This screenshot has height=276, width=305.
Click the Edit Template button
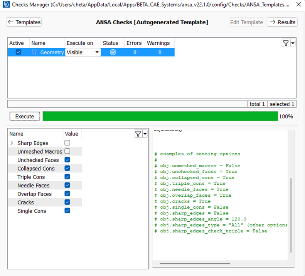pos(246,22)
